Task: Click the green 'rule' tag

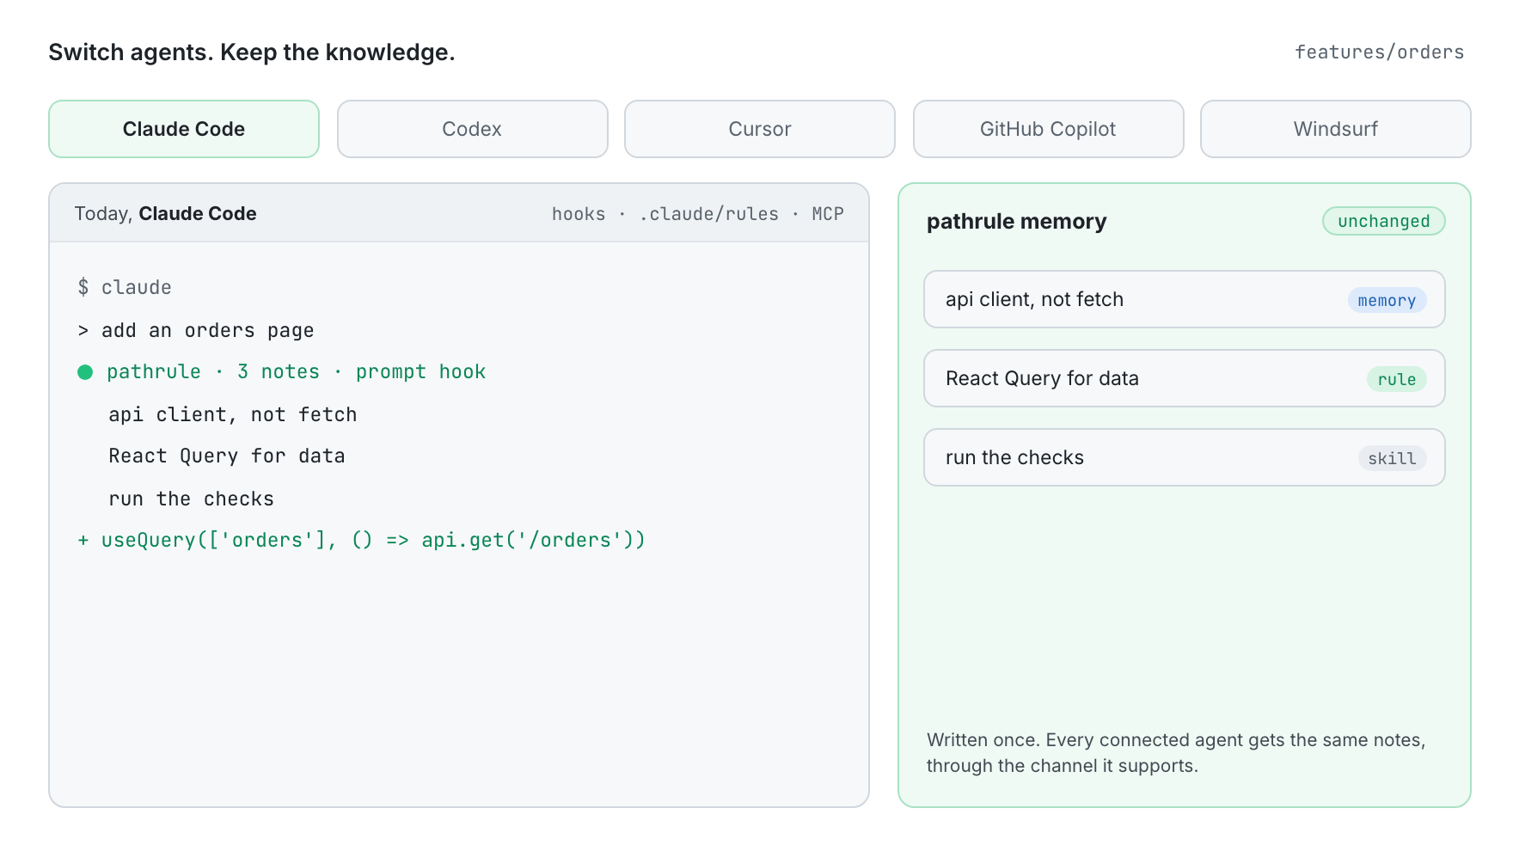Action: [x=1396, y=379]
